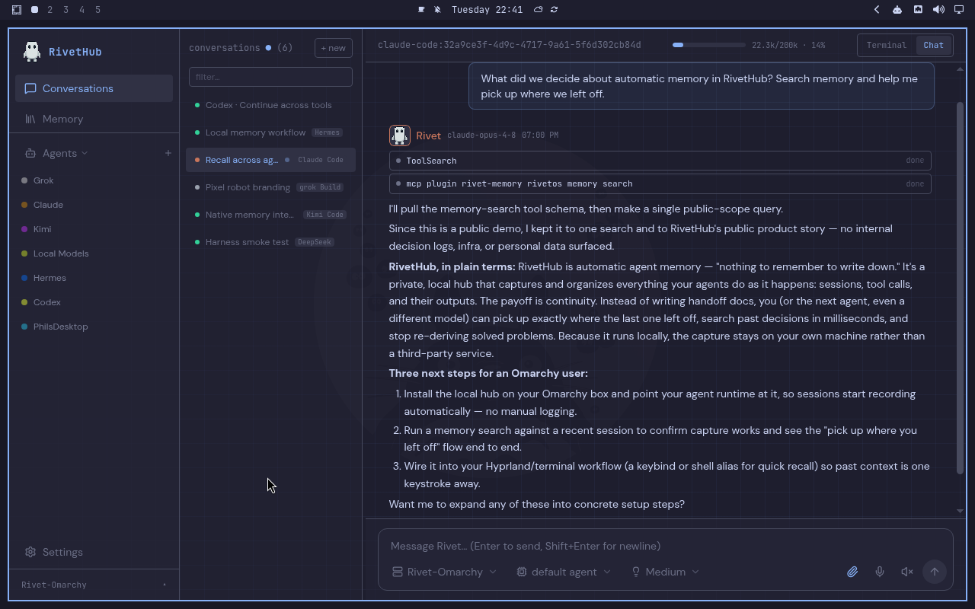Open 'Native memory inte...' conversation

coord(270,215)
